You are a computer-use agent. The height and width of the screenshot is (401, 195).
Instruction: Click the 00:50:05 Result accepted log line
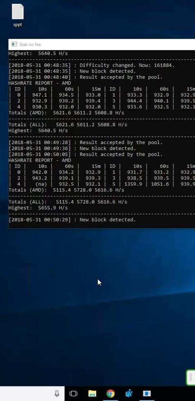[86, 154]
